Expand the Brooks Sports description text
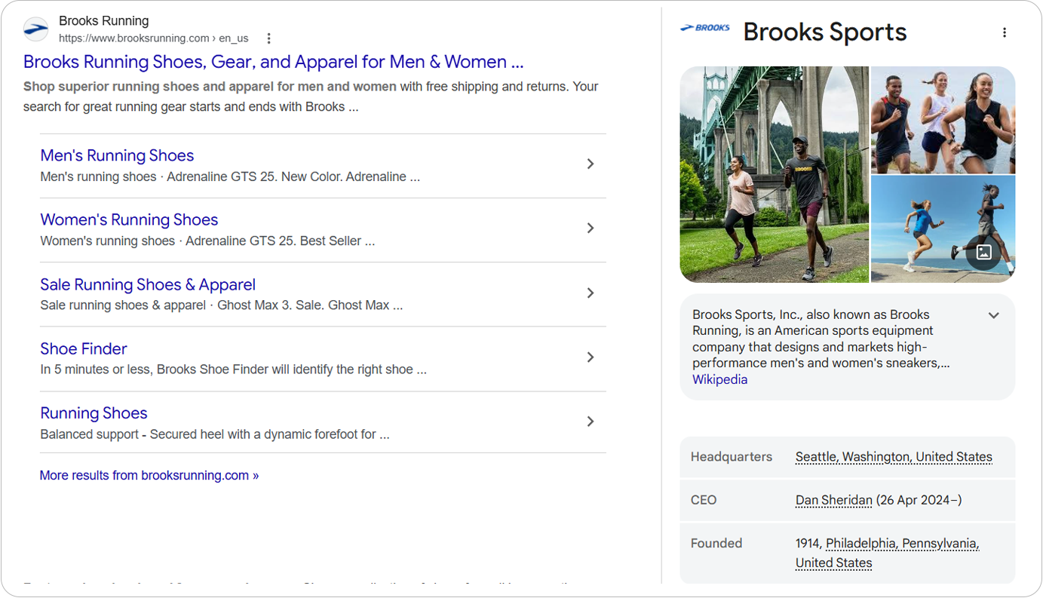 (993, 315)
